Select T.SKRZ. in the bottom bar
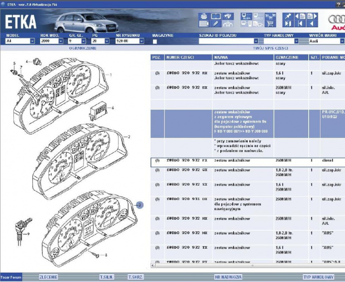Screen dimensions: 345x282 (136, 277)
